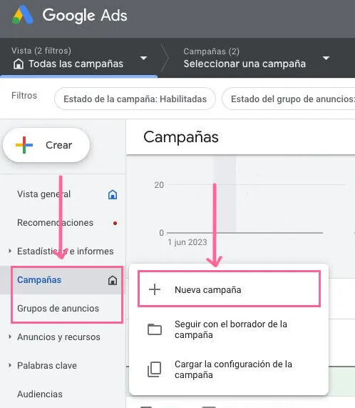Click the Anuncios y recursos sidebar label
The height and width of the screenshot is (408, 355).
click(58, 337)
